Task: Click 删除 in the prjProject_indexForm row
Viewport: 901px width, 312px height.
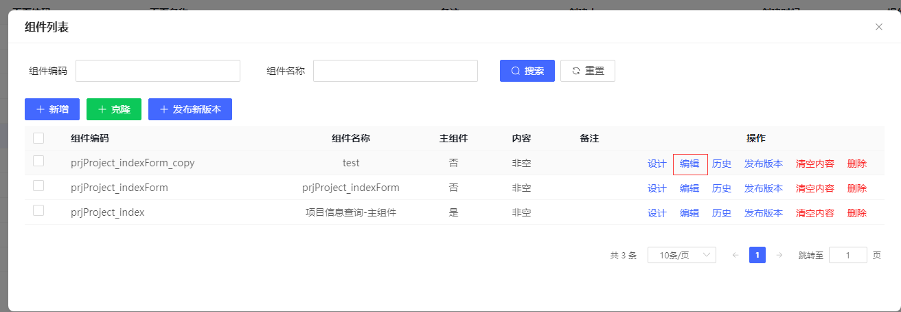Action: click(857, 188)
